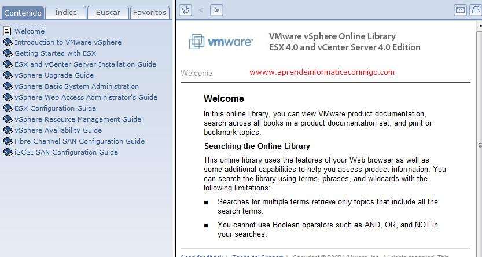This screenshot has height=257, width=482.
Task: Open Introduction to VMware vSphere book
Action: click(x=68, y=42)
